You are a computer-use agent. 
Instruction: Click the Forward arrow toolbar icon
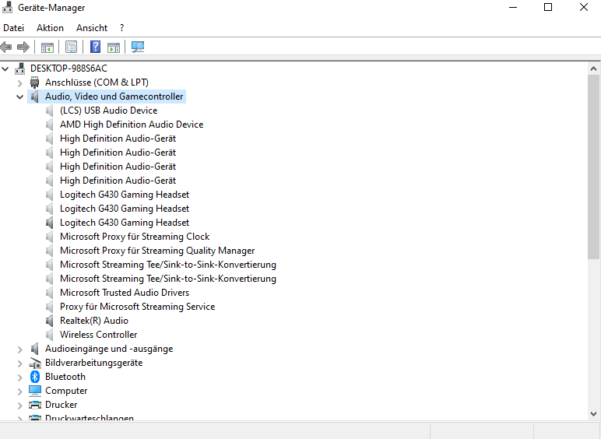pyautogui.click(x=23, y=47)
